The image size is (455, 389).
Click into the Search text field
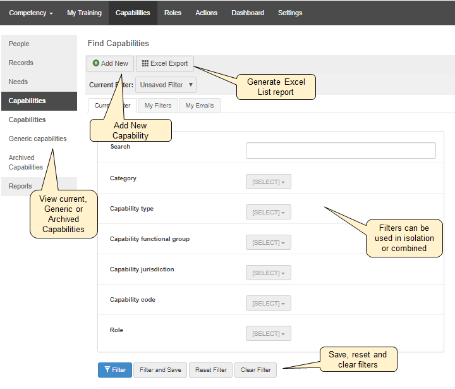point(341,151)
